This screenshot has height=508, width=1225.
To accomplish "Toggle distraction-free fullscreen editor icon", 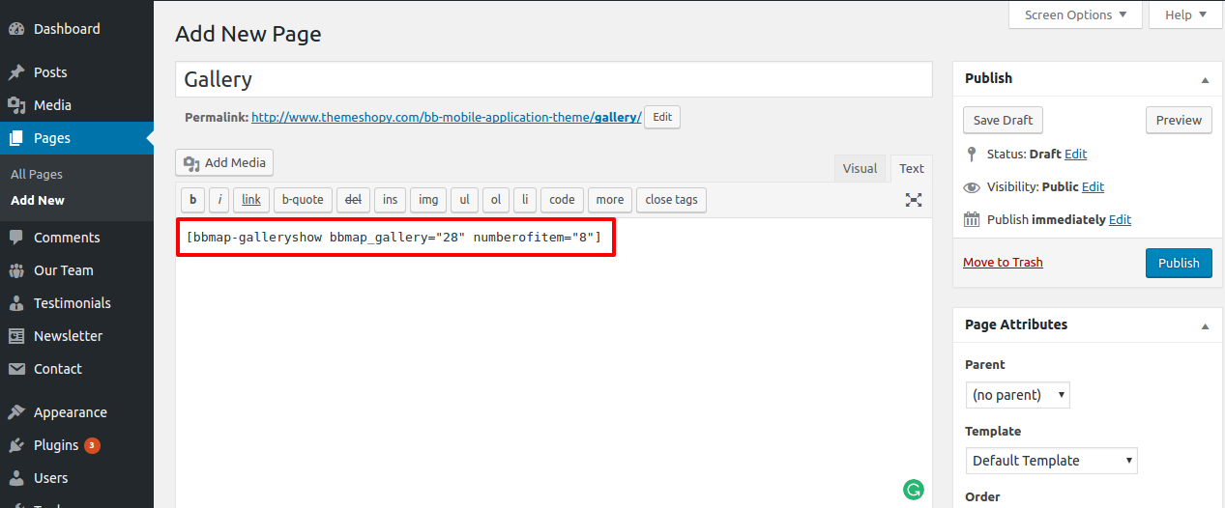I will tap(913, 200).
